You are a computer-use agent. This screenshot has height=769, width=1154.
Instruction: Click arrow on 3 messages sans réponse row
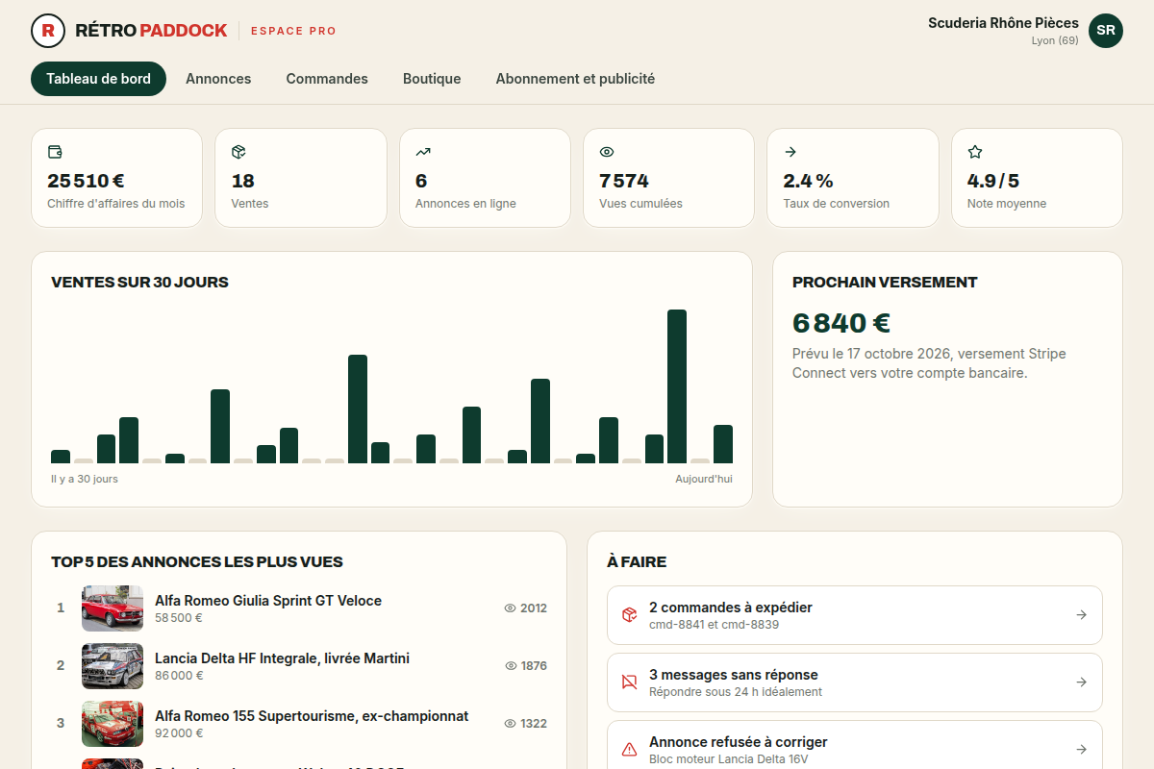[1081, 682]
